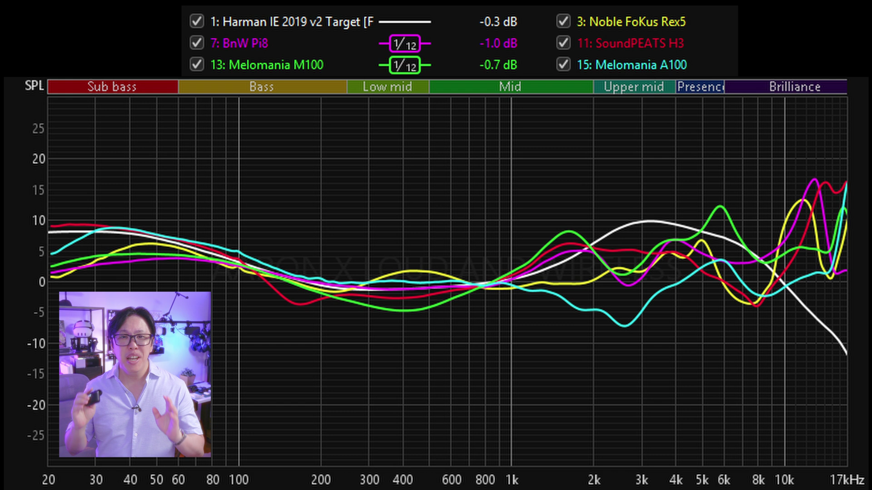Click the Brilliance frequency band
The width and height of the screenshot is (872, 490).
pos(786,87)
